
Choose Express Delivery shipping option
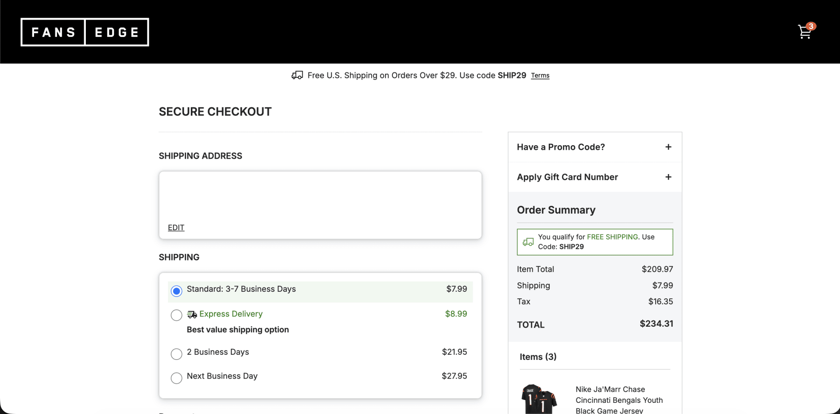[176, 316]
